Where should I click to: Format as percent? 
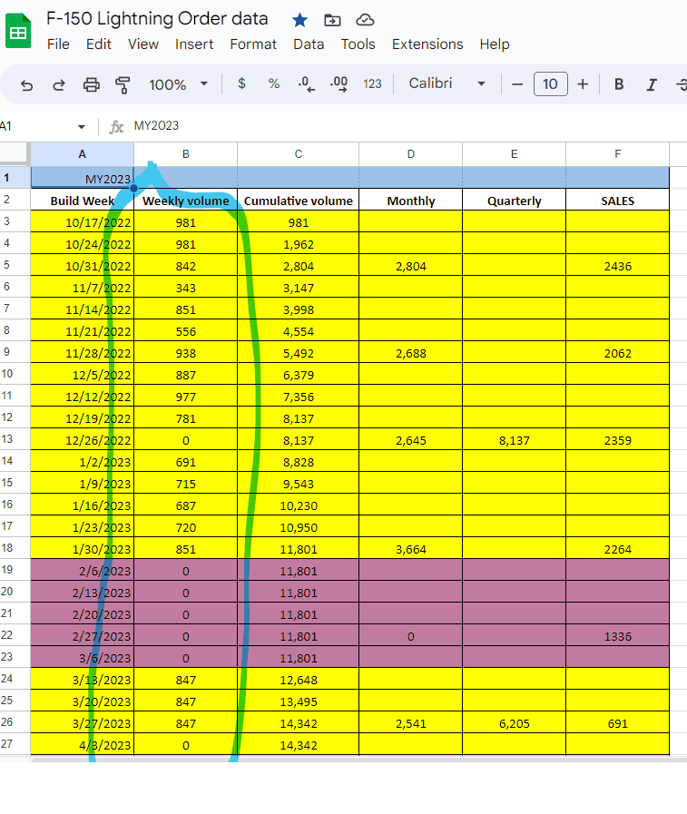coord(274,83)
